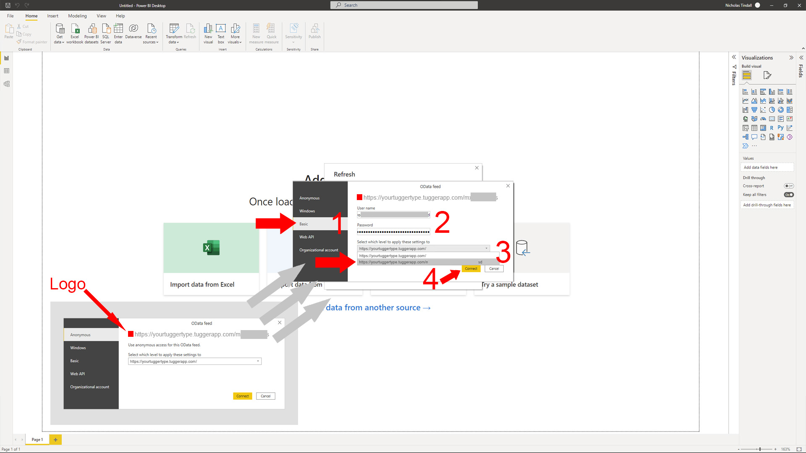Expand the Get data dropdown

coord(59,42)
